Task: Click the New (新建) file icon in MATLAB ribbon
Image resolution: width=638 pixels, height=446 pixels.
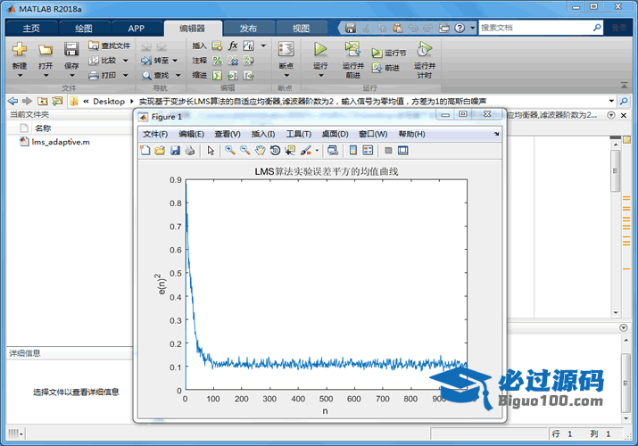Action: [x=20, y=50]
